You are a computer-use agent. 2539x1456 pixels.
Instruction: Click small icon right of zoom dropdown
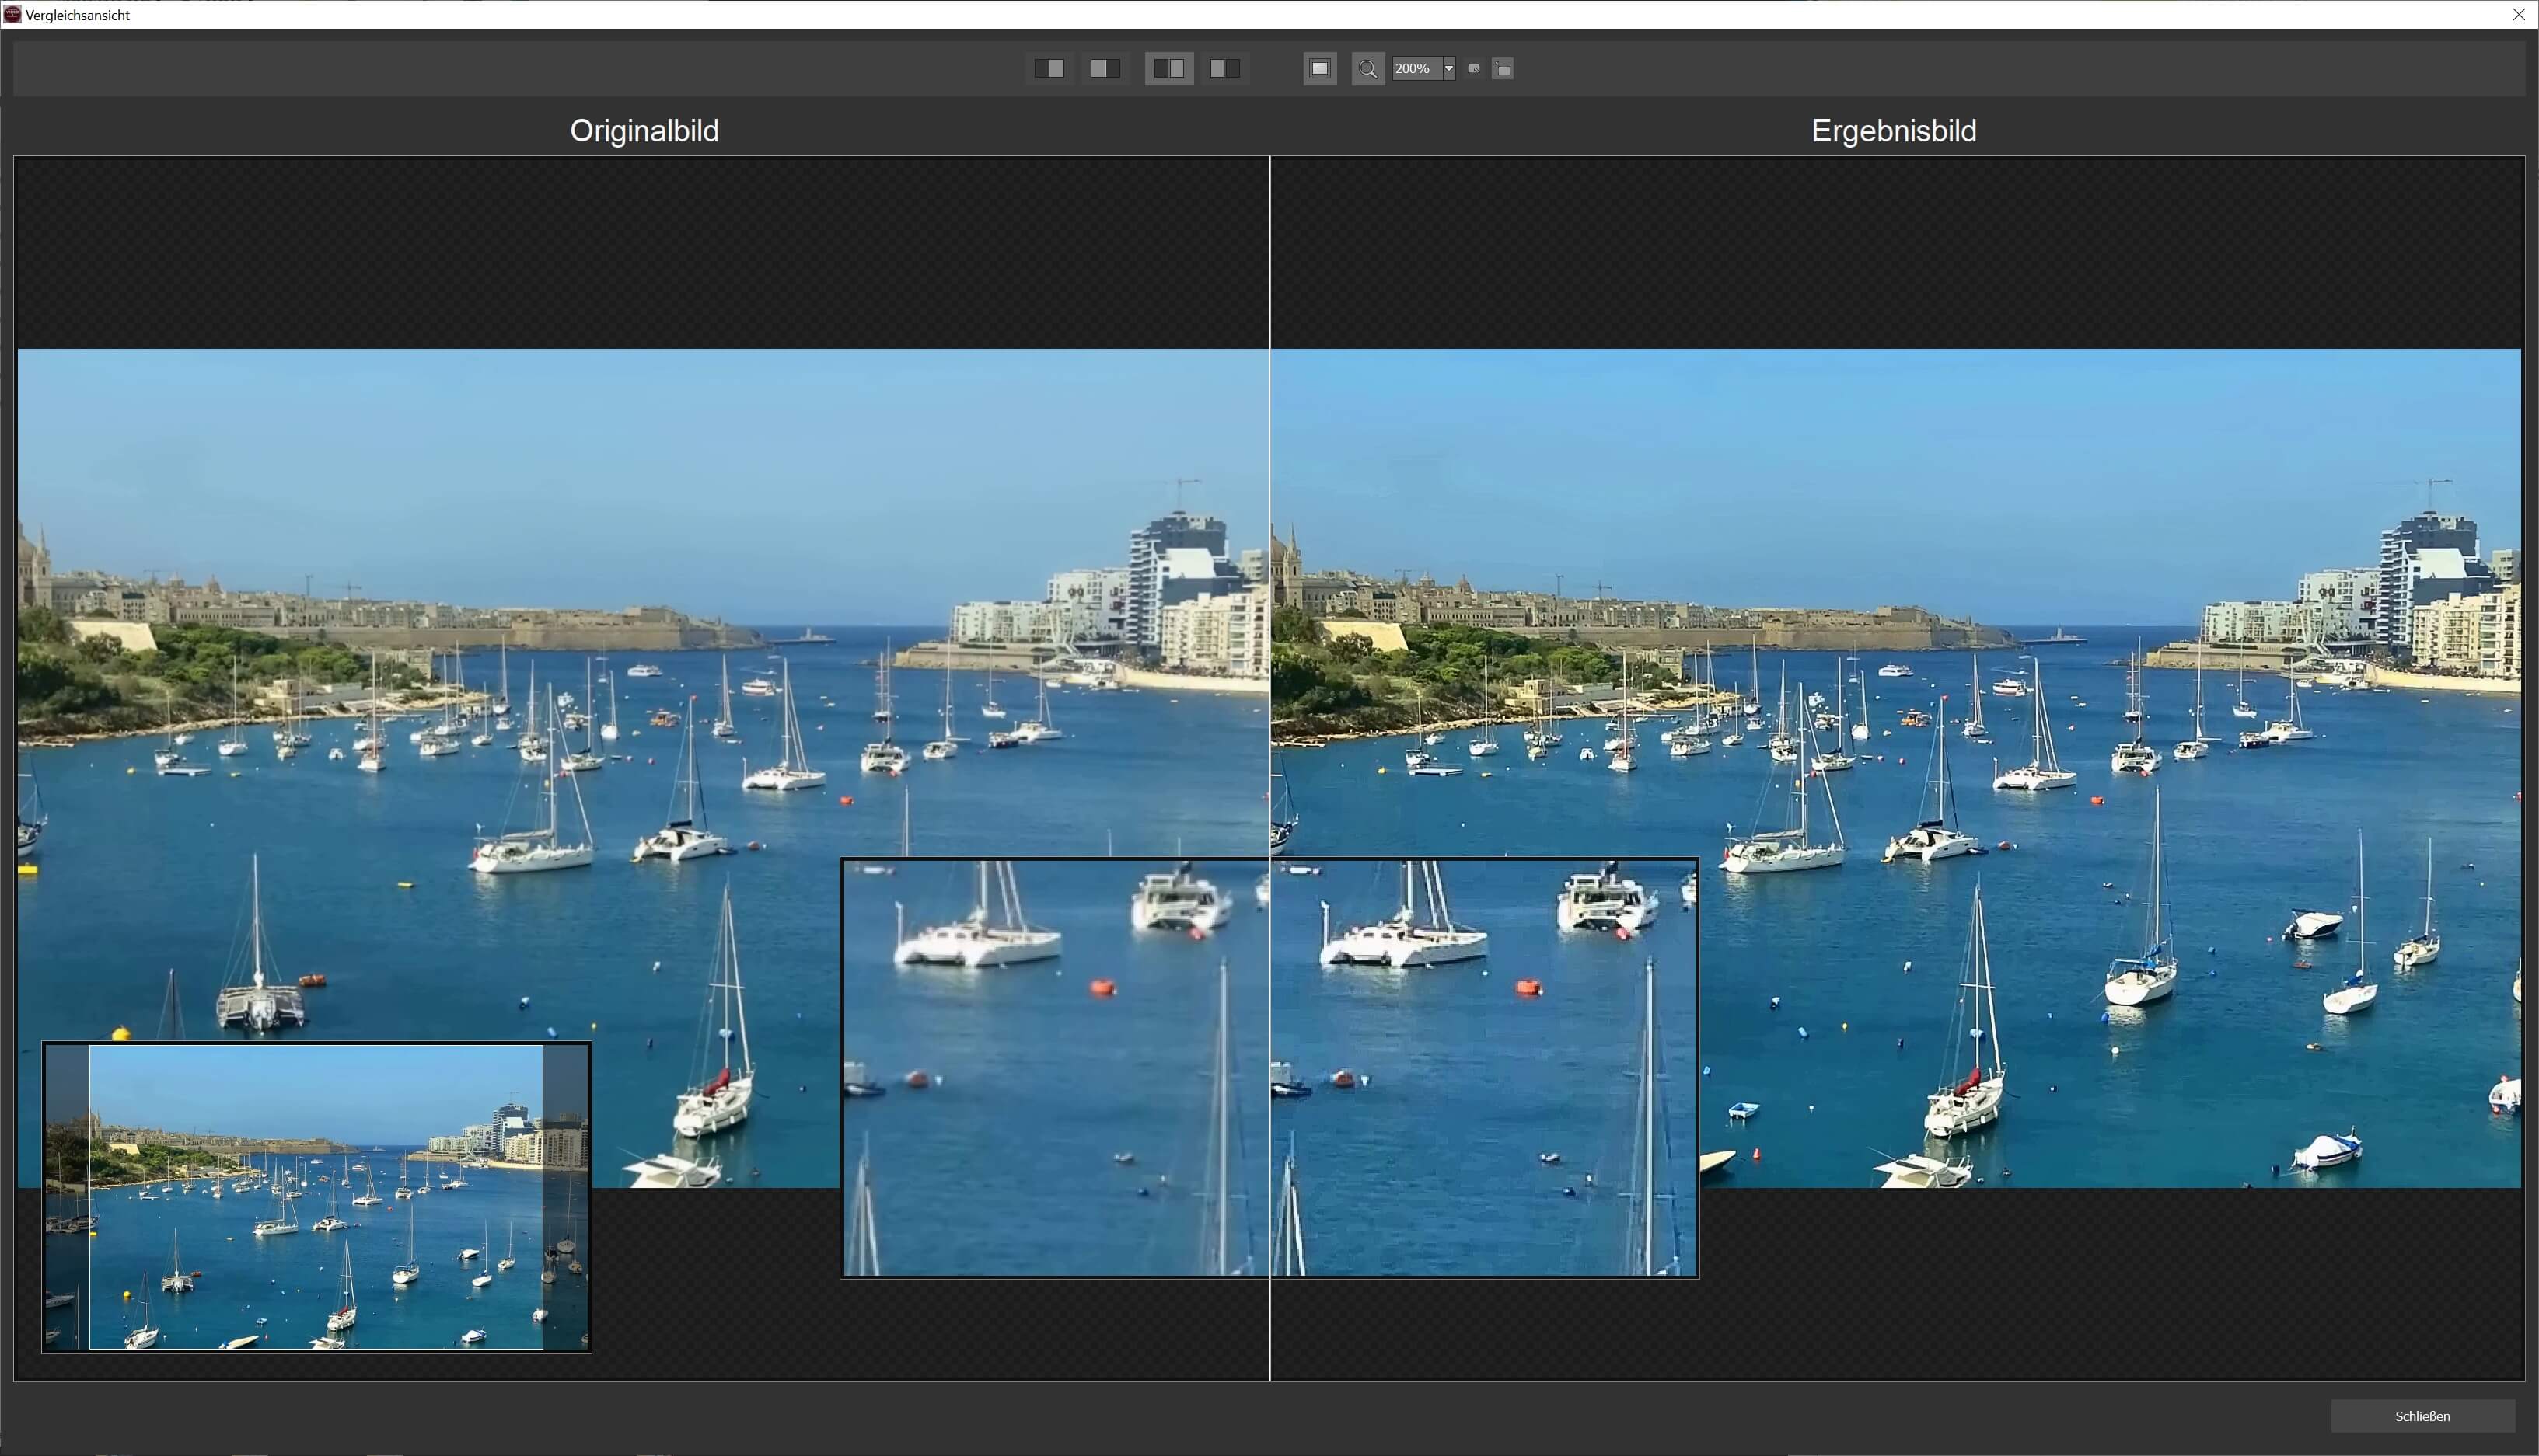1474,68
